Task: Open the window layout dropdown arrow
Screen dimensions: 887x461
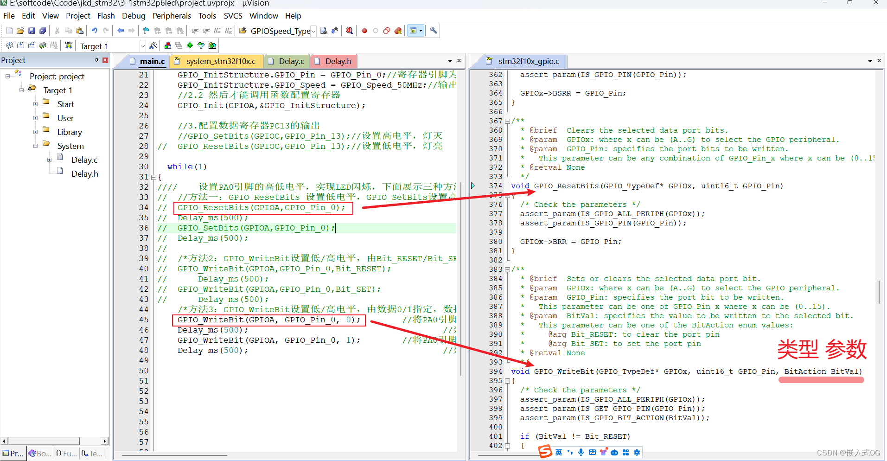Action: 421,31
